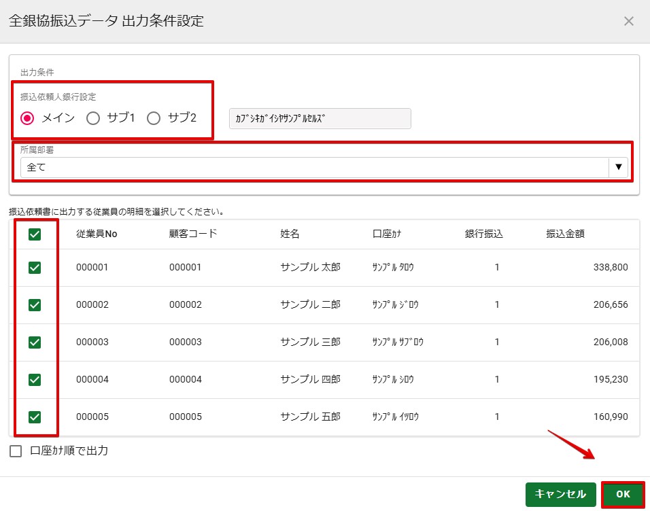The height and width of the screenshot is (511, 650).
Task: Click the name サンプル 太郎
Action: point(311,267)
